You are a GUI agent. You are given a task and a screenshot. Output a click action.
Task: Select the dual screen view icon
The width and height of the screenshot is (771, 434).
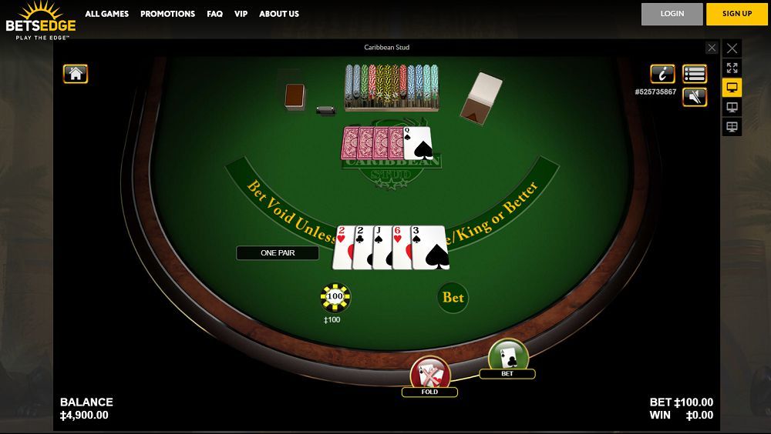pyautogui.click(x=732, y=107)
